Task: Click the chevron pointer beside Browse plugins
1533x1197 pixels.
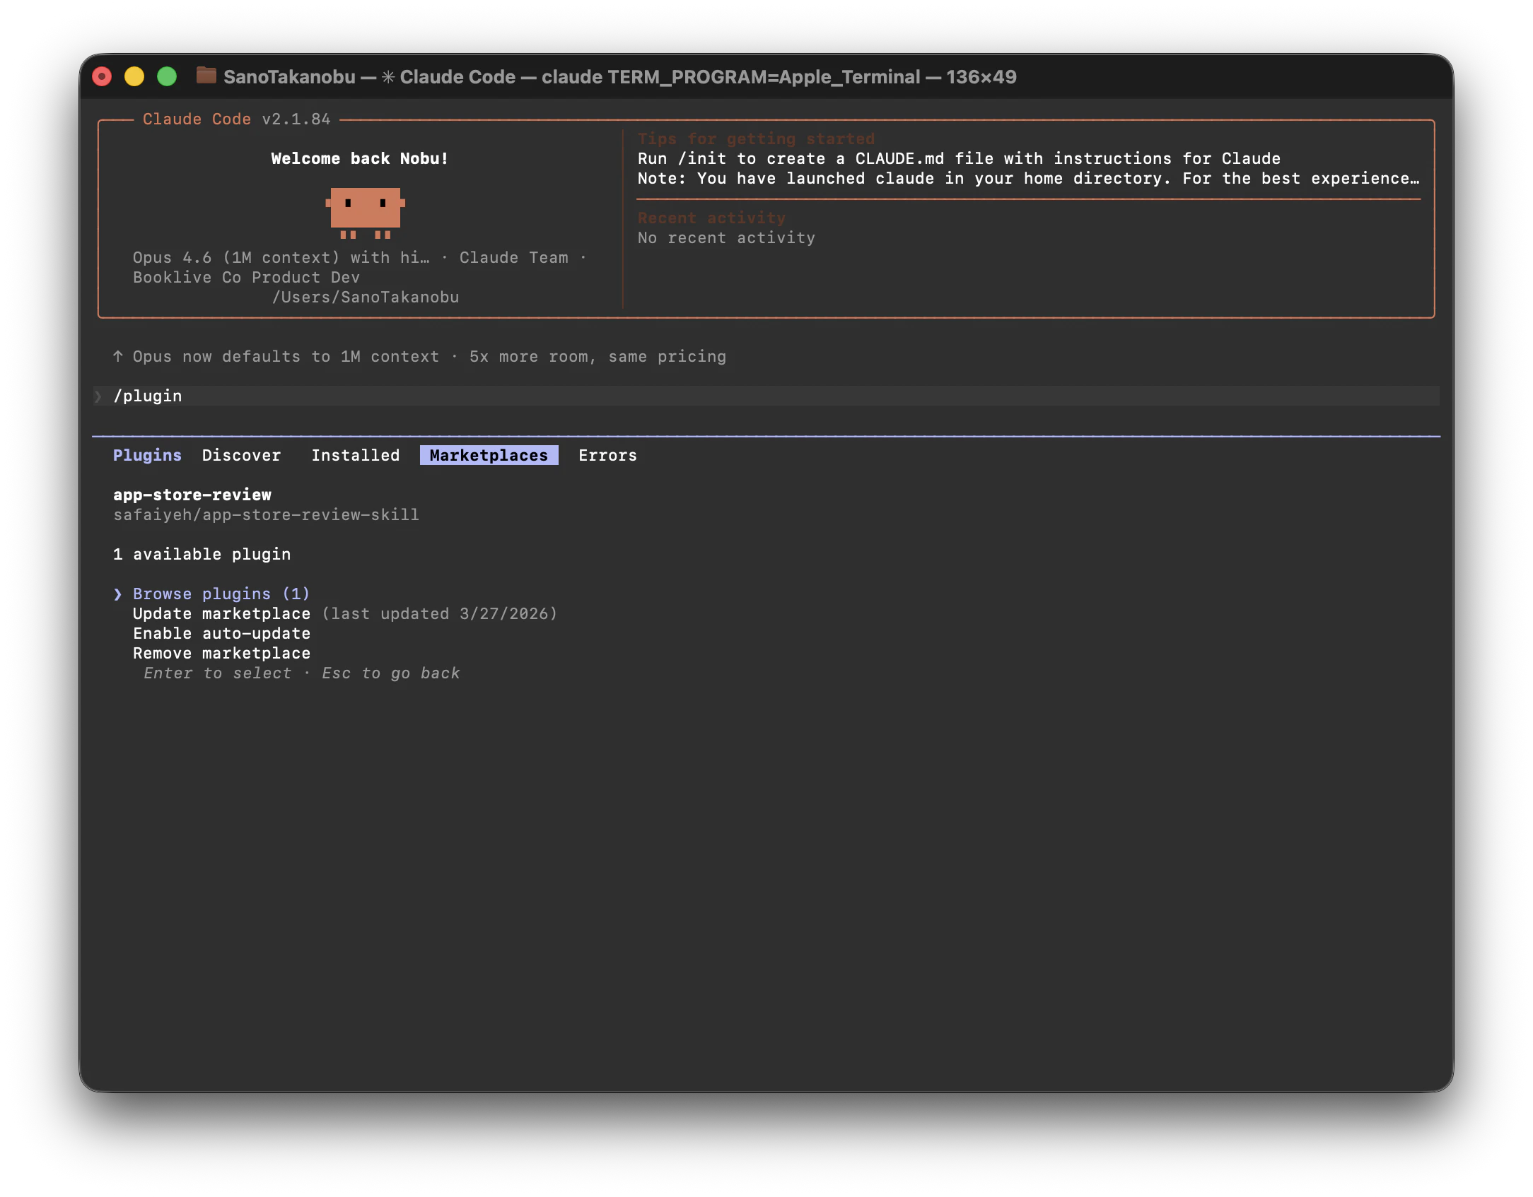Action: point(117,594)
